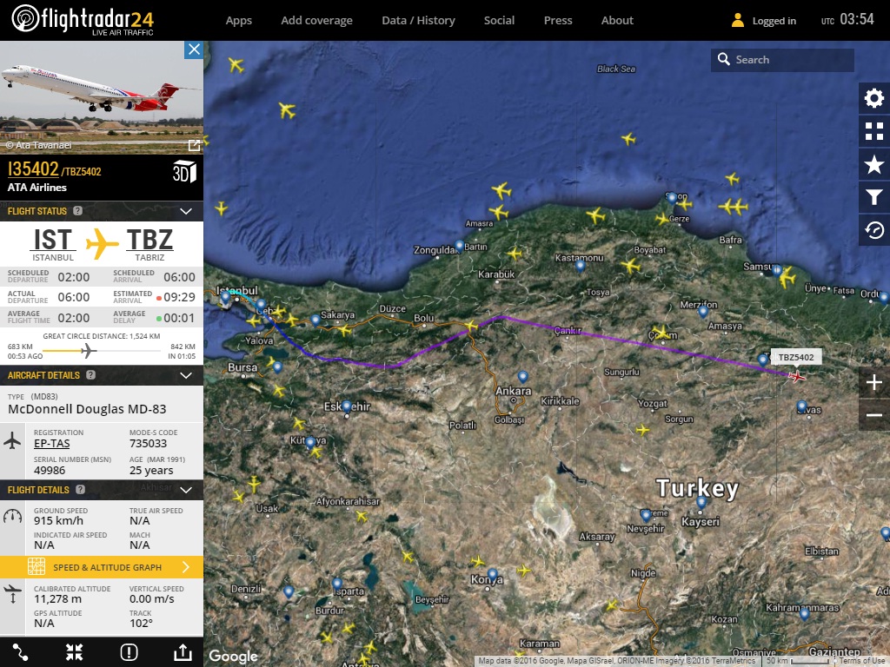Open the flight filter funnel icon

point(874,197)
